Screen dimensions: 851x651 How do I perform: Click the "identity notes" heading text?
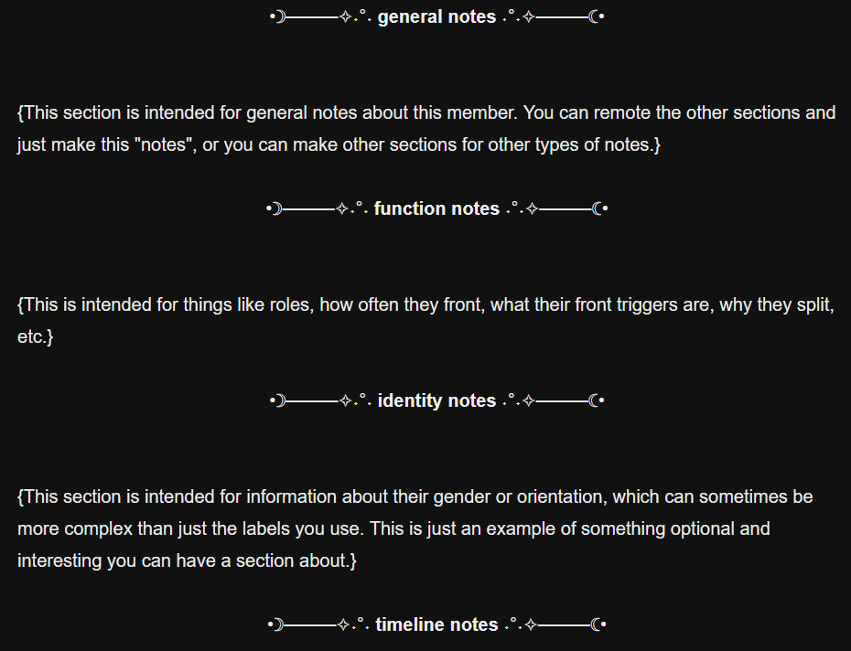click(436, 400)
